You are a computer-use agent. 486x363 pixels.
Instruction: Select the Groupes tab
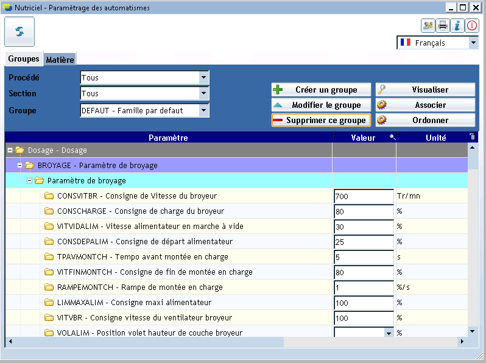click(x=24, y=59)
